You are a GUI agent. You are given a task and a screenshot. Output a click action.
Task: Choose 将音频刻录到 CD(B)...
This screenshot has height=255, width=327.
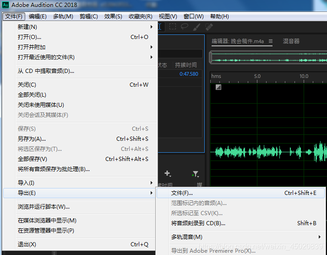[x=240, y=223]
